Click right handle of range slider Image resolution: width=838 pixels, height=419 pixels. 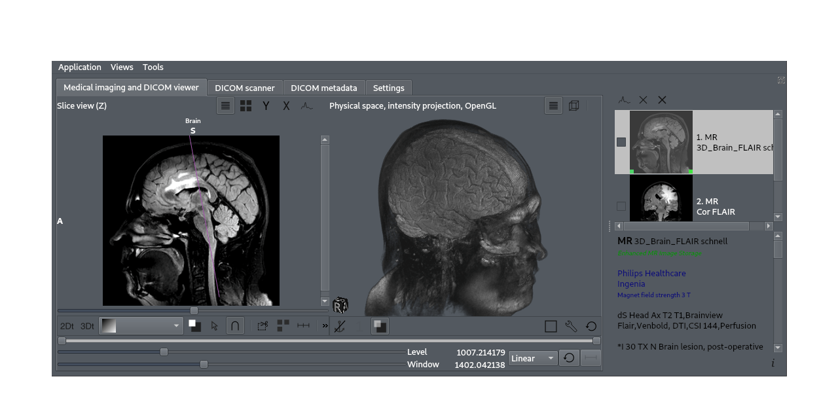pyautogui.click(x=596, y=340)
